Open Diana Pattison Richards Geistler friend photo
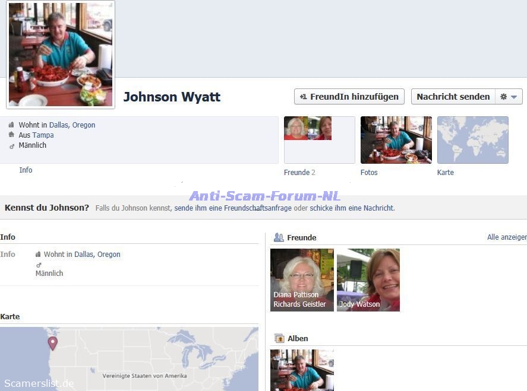 (302, 279)
